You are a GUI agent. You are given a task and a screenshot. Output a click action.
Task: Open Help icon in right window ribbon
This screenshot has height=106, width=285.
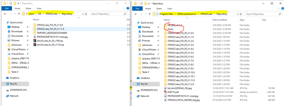[x=283, y=8]
